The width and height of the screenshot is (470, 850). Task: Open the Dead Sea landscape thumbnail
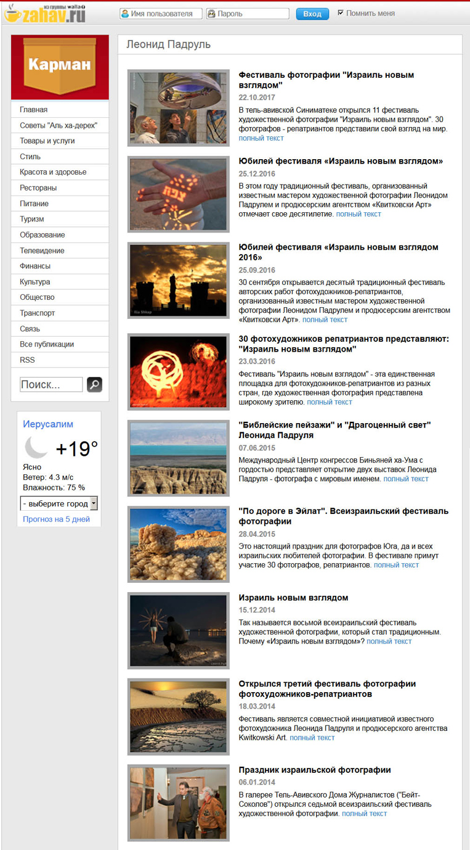(178, 458)
